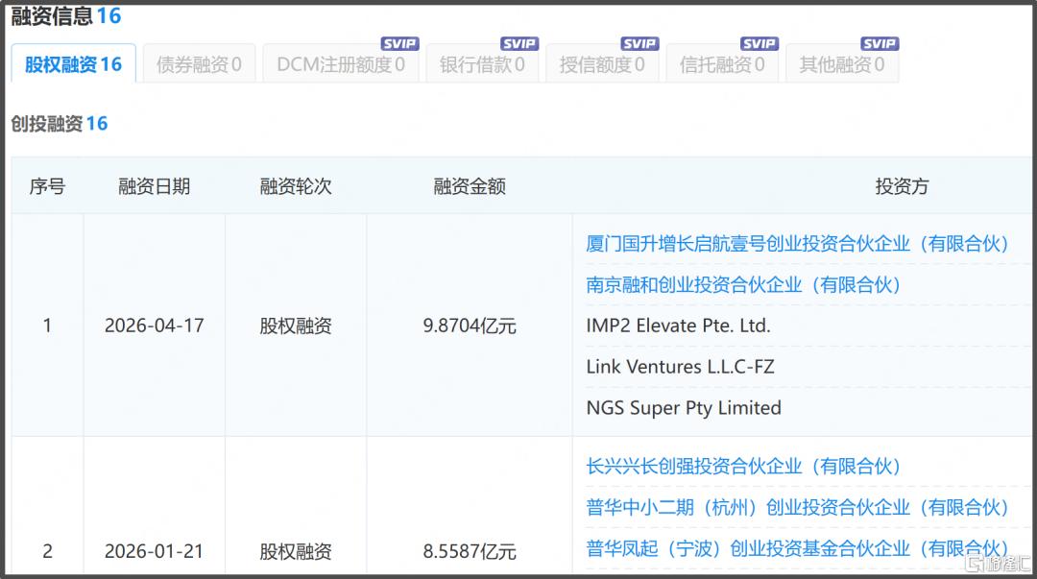The height and width of the screenshot is (579, 1037).
Task: Click the 融资日期 column header
Action: point(154,186)
